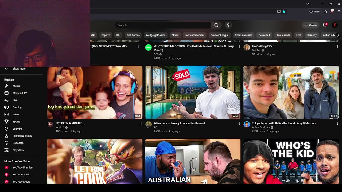This screenshot has height=192, width=342.
Task: Open Tokyo Japan with ItalianBach title link
Action: [283, 123]
